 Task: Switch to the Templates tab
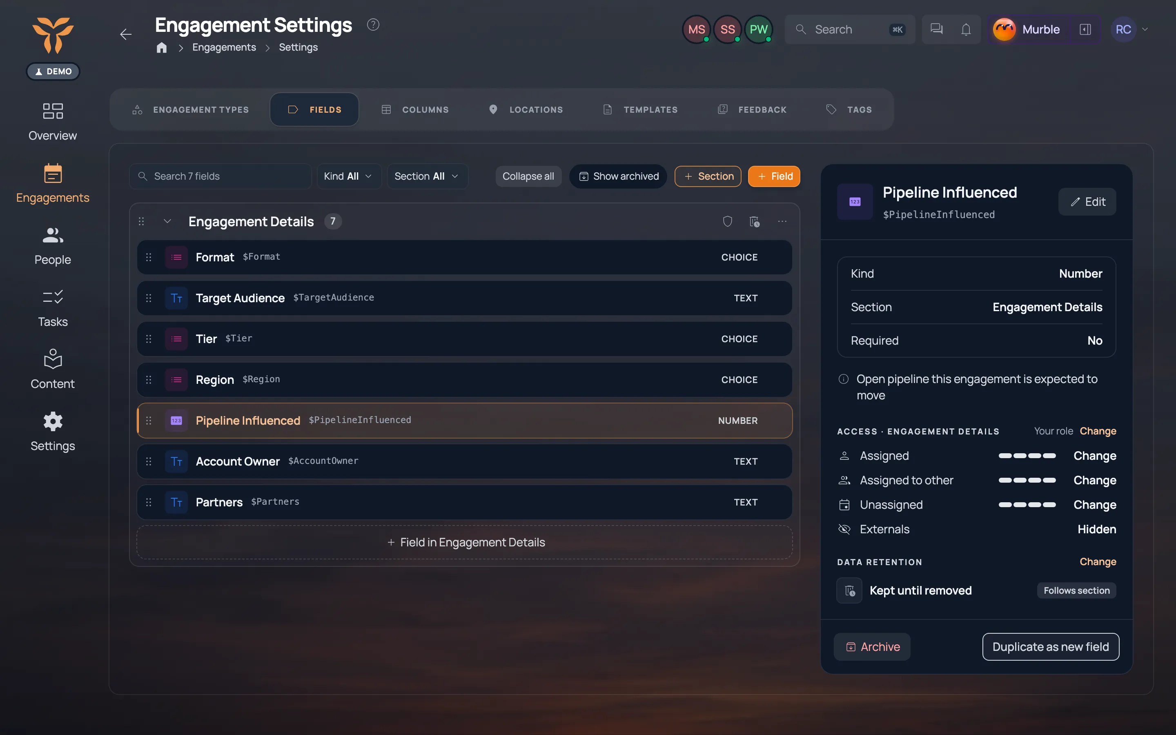(x=640, y=109)
